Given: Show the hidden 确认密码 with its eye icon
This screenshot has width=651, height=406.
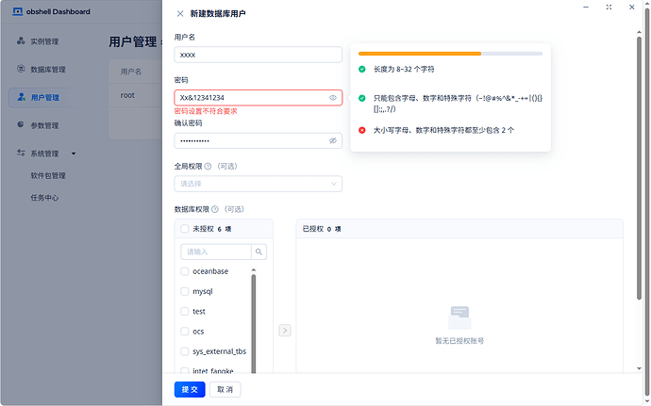Looking at the screenshot, I should pyautogui.click(x=332, y=141).
